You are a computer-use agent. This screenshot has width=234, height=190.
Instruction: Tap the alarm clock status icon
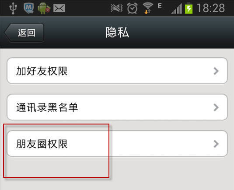(132, 8)
